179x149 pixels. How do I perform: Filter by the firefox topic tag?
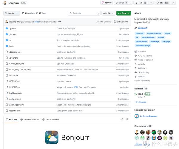point(167,34)
